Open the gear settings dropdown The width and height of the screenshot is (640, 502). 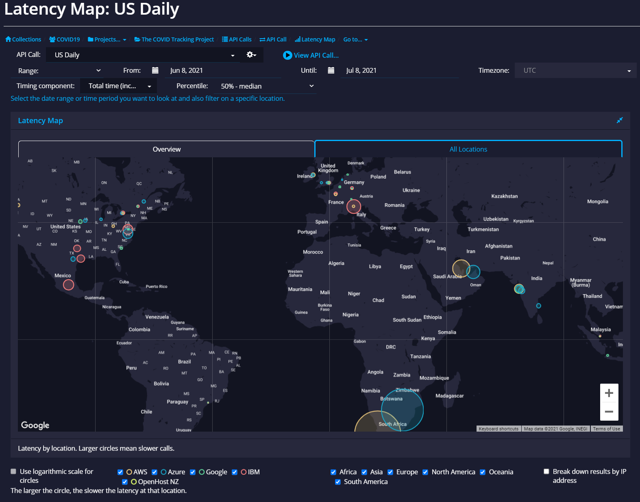[x=252, y=55]
